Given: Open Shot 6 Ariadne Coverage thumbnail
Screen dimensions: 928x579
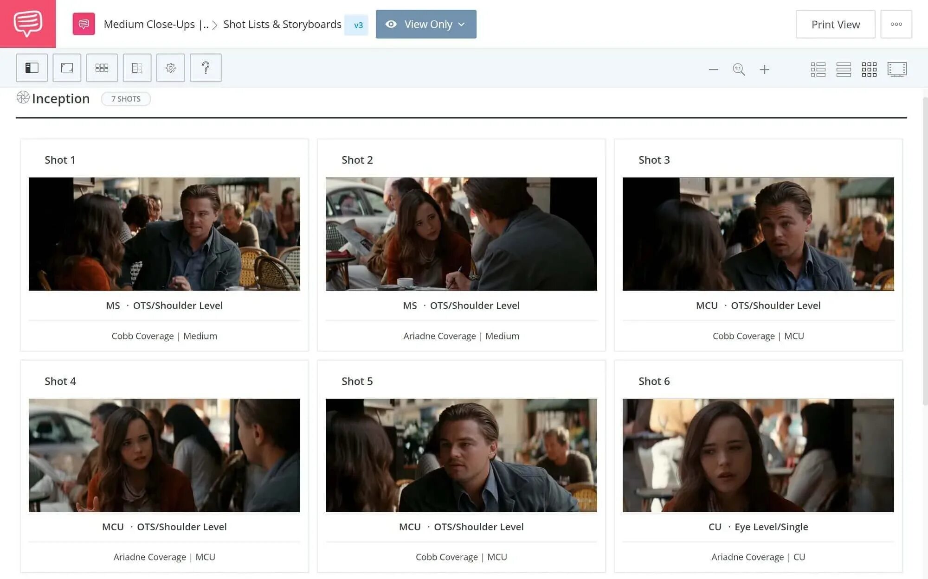Looking at the screenshot, I should pyautogui.click(x=758, y=455).
